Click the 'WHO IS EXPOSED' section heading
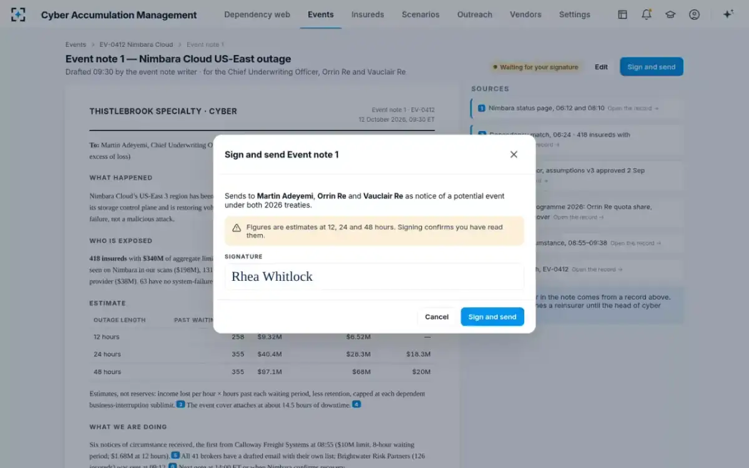The height and width of the screenshot is (468, 749). tap(120, 241)
